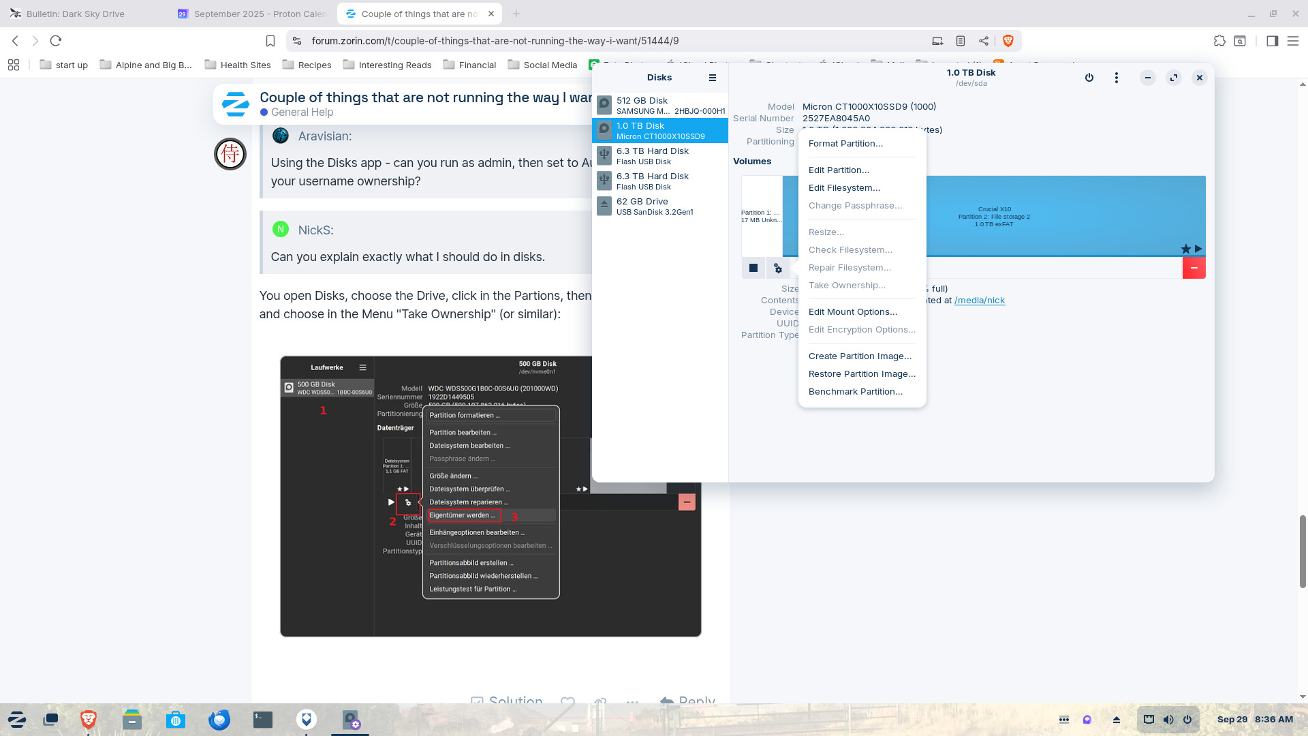Open the terminal from taskbar
1308x736 pixels.
click(x=263, y=720)
